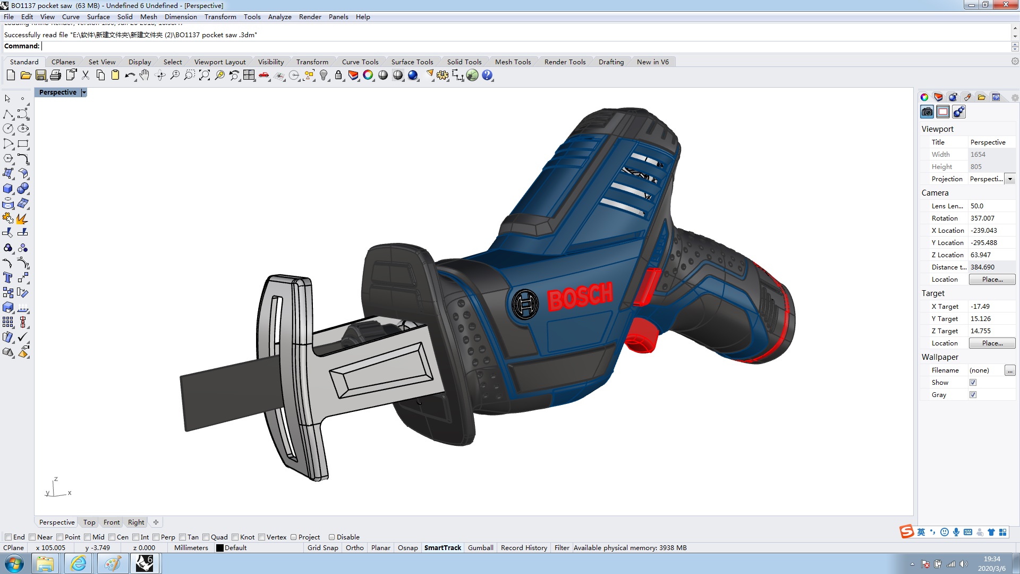
Task: Click the wallpaper filename browse button
Action: 1009,370
